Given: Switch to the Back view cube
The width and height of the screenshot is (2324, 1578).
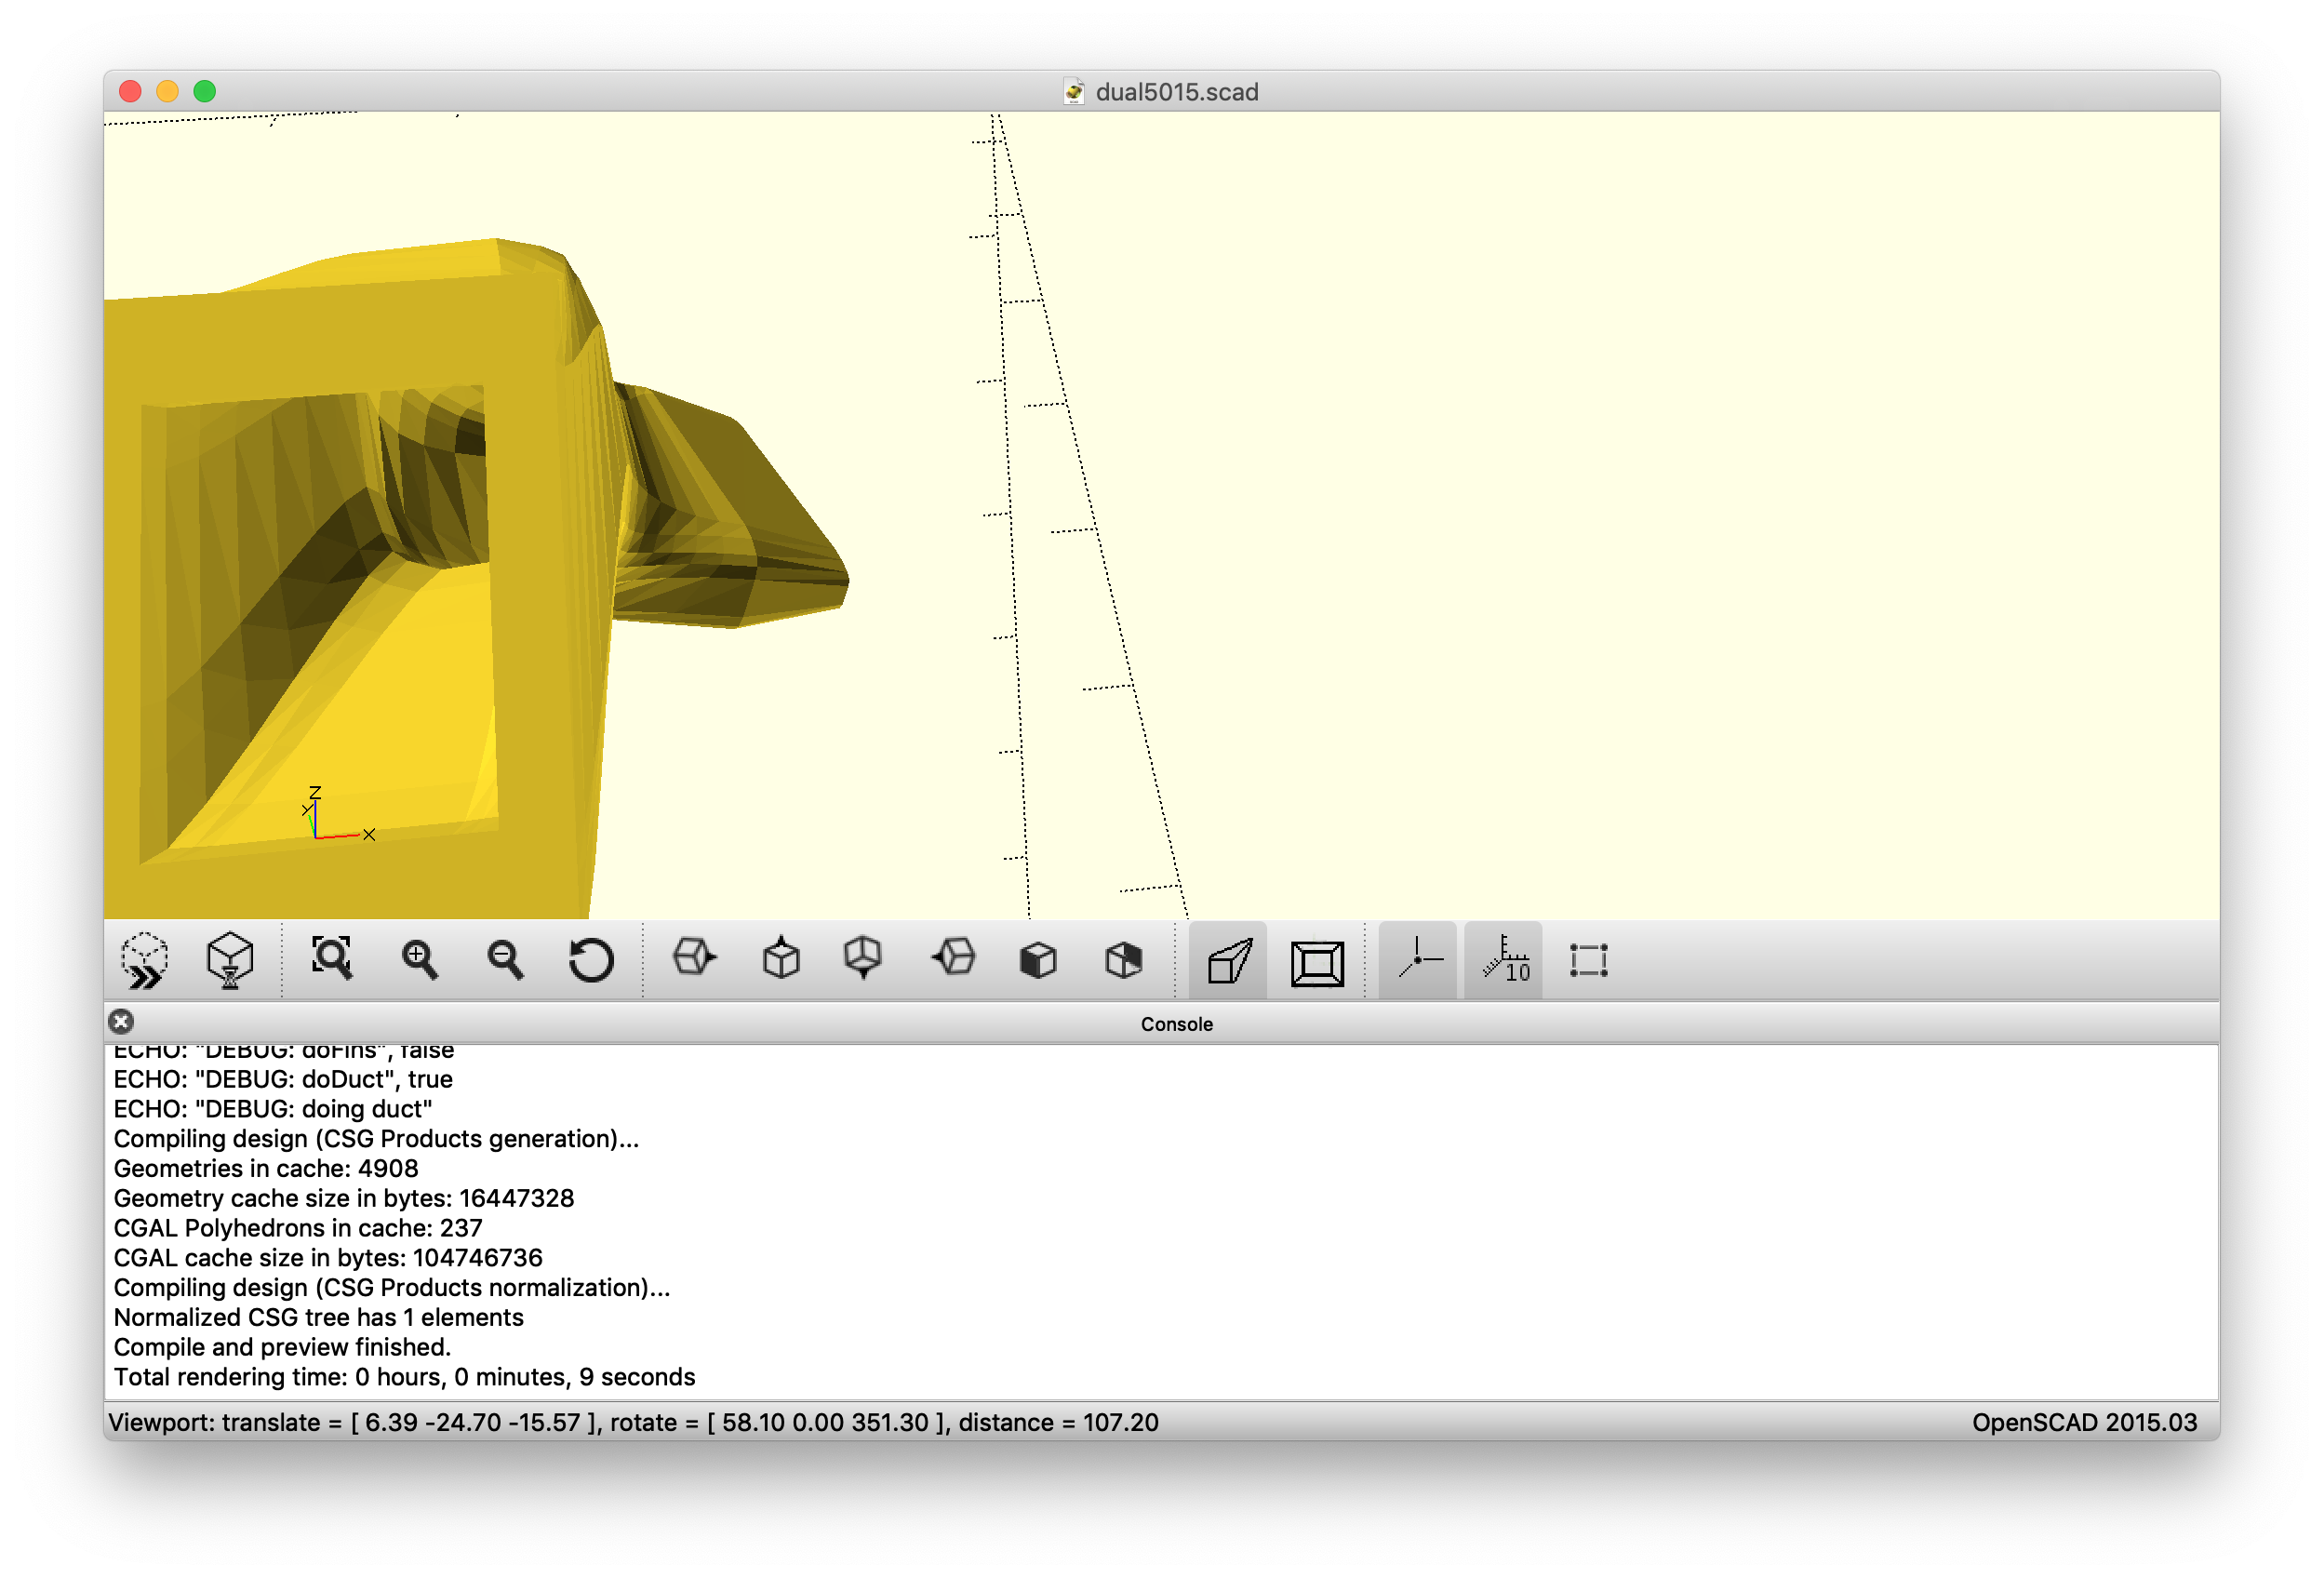Looking at the screenshot, I should [x=1124, y=960].
